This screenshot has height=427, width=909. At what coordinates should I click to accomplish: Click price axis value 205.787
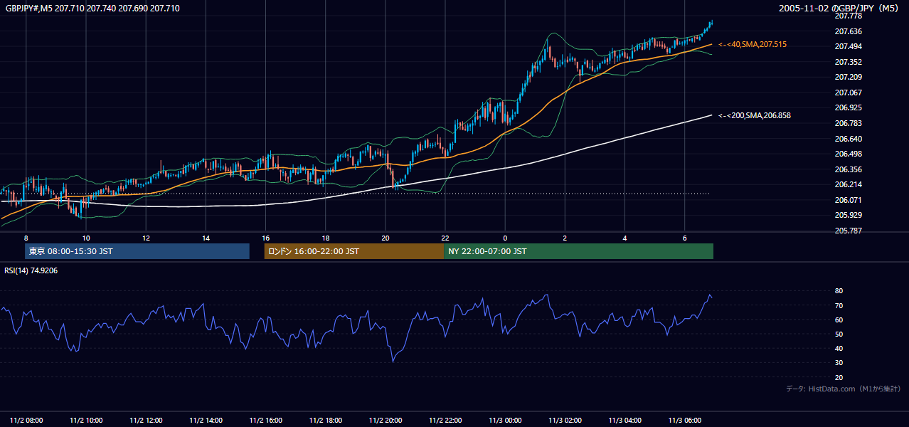pyautogui.click(x=848, y=231)
